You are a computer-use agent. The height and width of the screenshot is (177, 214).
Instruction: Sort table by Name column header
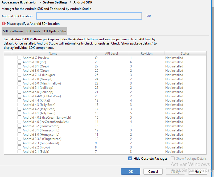[x=53, y=53]
